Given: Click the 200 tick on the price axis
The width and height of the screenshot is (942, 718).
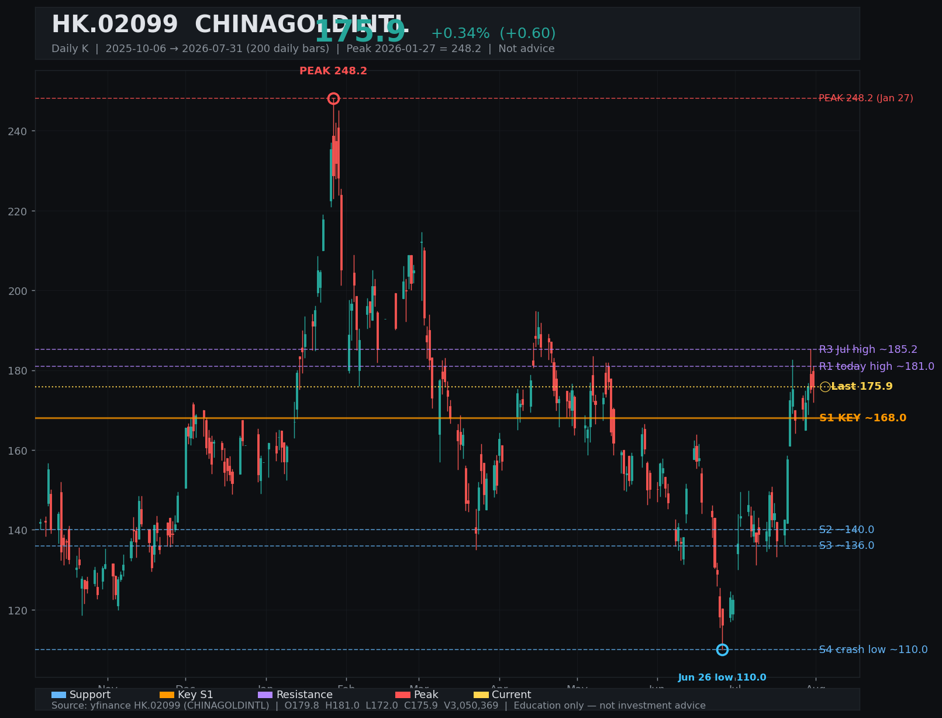Looking at the screenshot, I should click(18, 291).
